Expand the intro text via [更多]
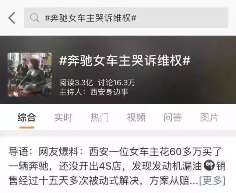 [x=212, y=181]
